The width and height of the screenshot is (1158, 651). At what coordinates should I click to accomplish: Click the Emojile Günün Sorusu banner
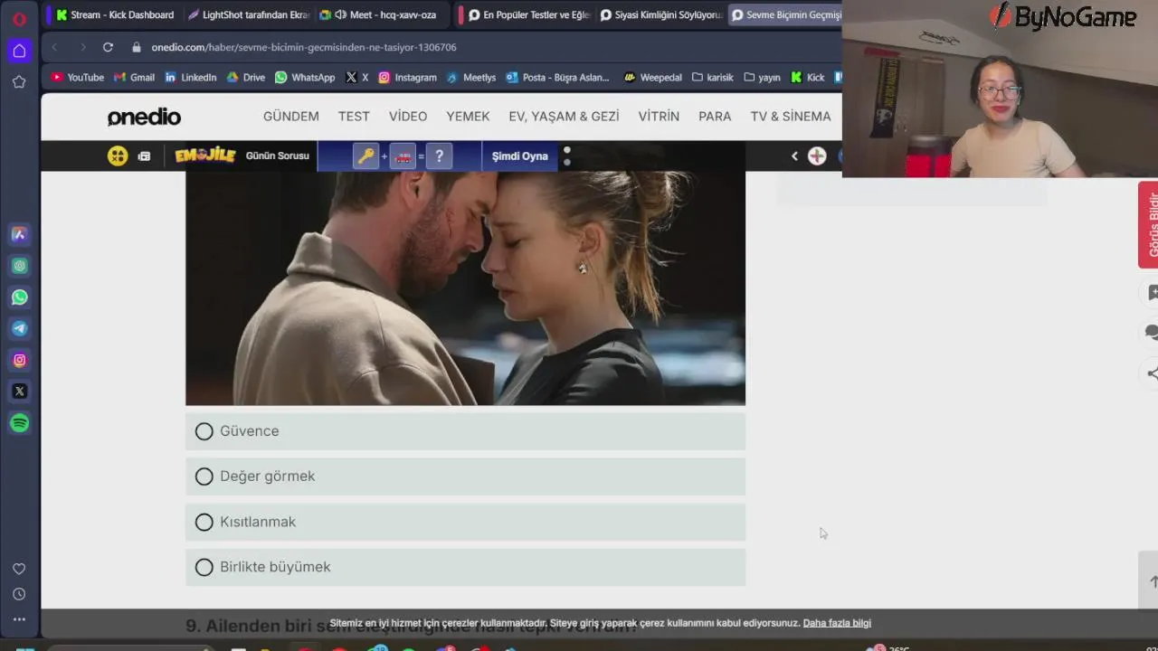tap(242, 156)
